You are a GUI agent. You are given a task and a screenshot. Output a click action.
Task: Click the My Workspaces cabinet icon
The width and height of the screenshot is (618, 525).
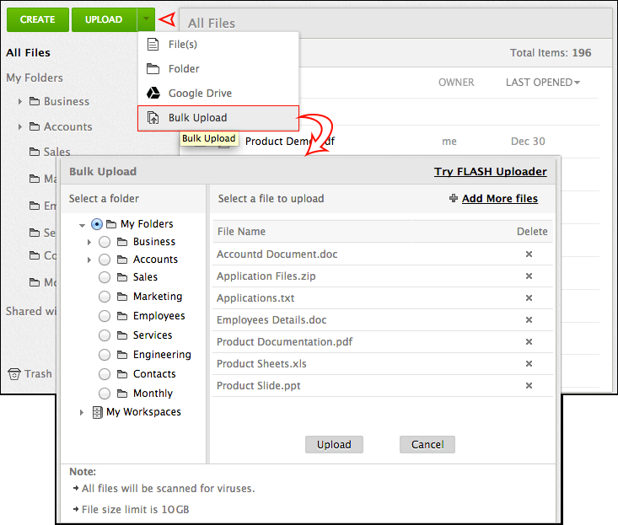(x=97, y=412)
